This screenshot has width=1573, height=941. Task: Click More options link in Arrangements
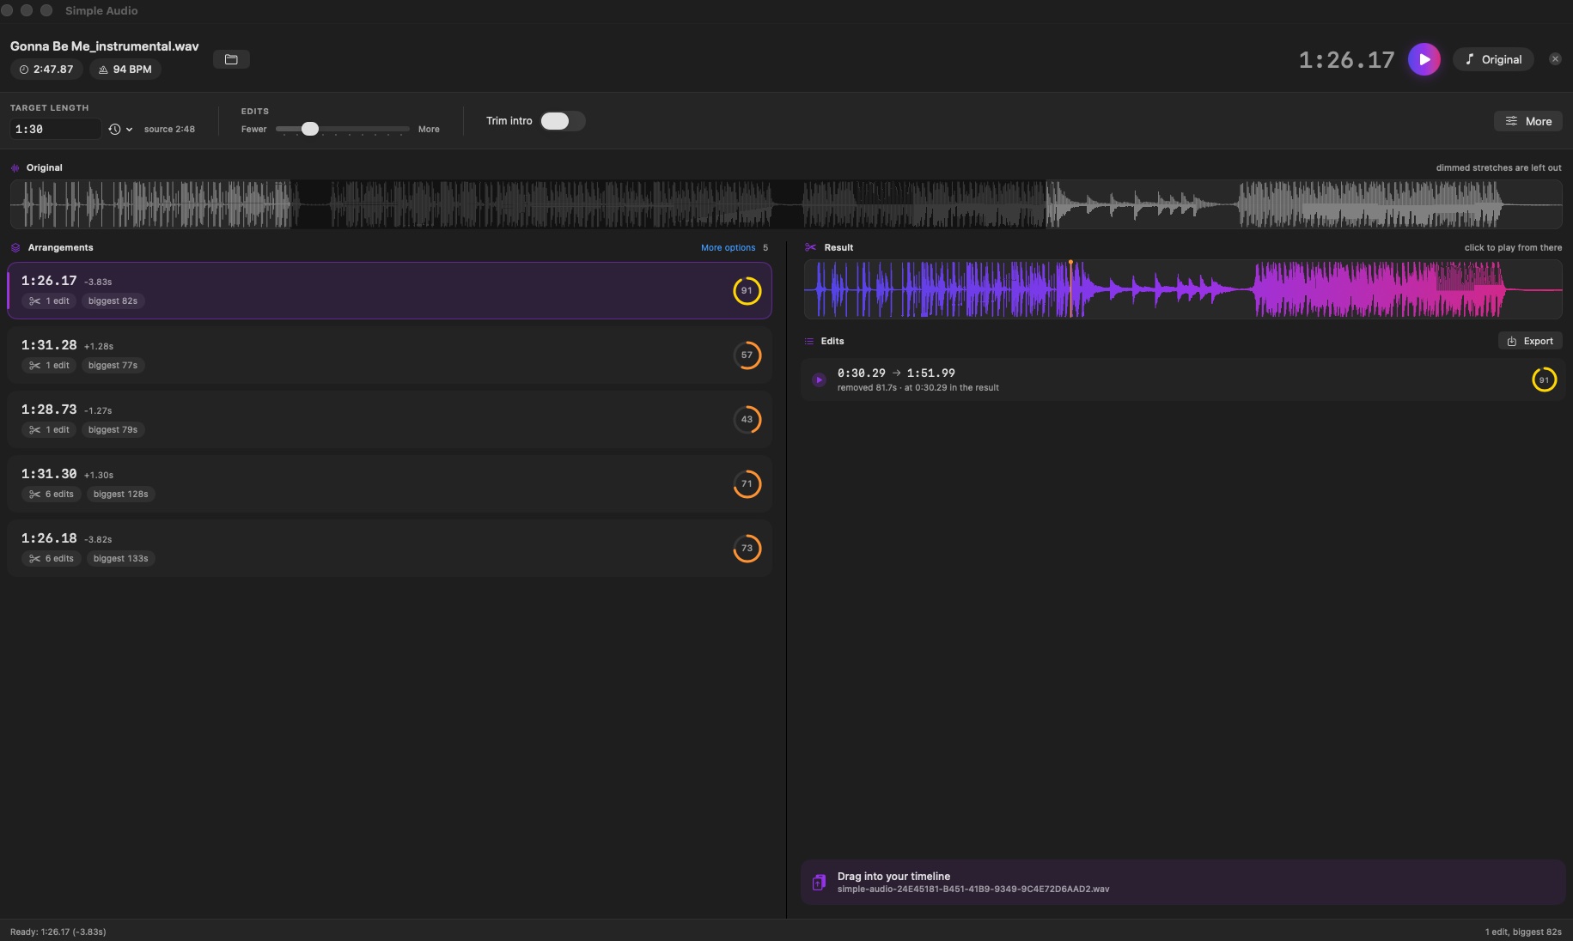(x=728, y=247)
